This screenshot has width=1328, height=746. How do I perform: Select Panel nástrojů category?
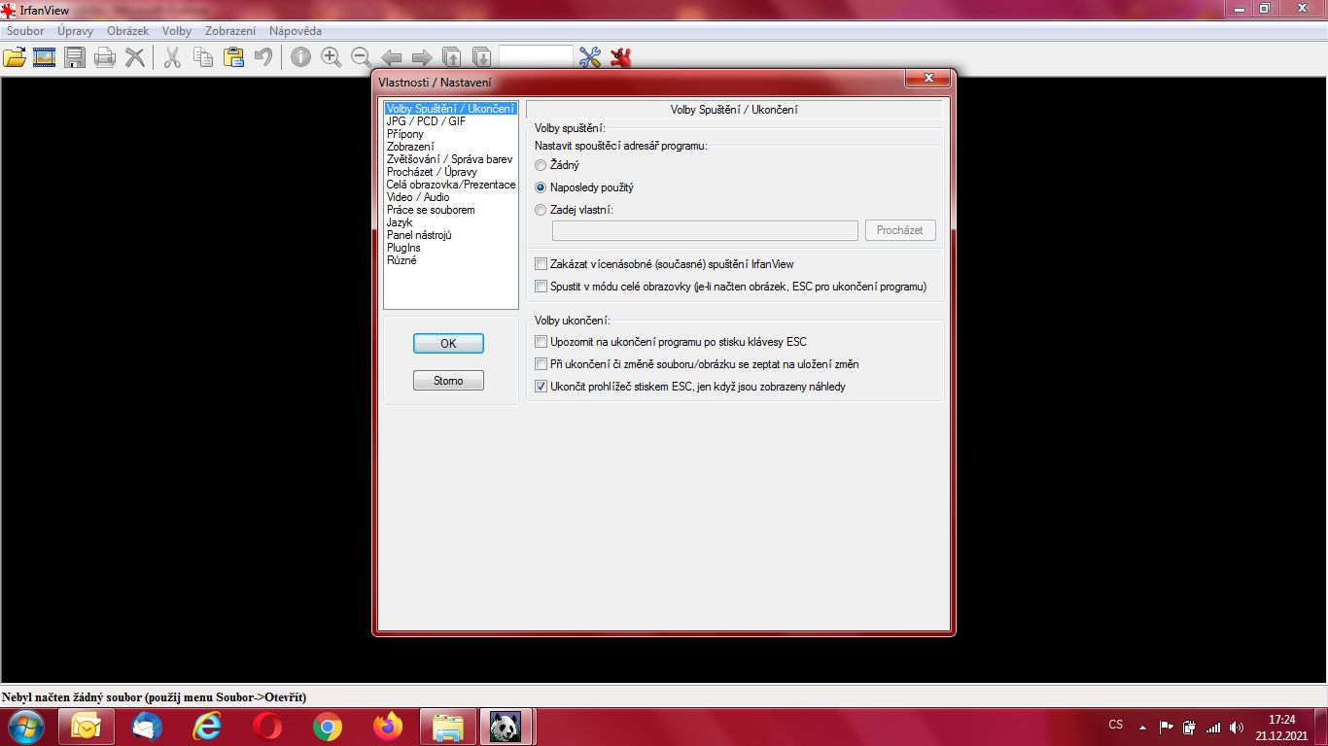point(419,235)
